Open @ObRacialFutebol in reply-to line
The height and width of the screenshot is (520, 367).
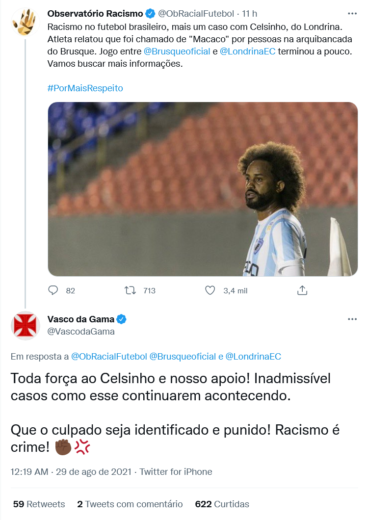click(x=109, y=357)
